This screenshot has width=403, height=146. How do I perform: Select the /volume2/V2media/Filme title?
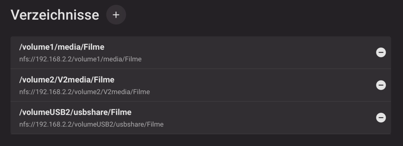tap(67, 80)
